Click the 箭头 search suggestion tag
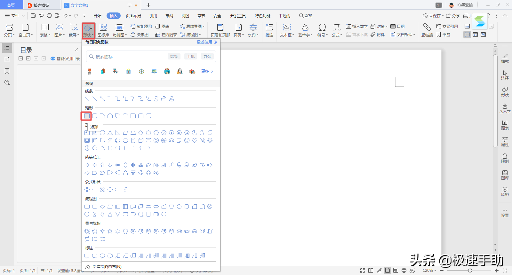Image resolution: width=512 pixels, height=275 pixels. (x=174, y=56)
